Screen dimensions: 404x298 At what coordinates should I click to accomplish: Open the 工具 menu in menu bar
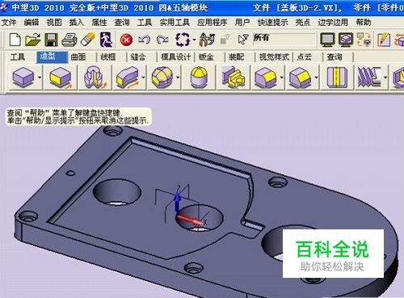coord(145,23)
